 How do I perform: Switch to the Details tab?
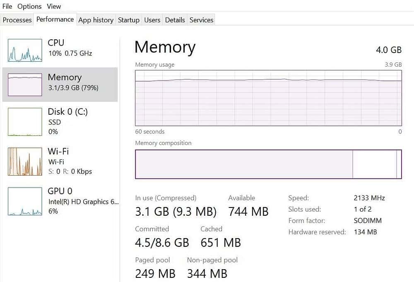[x=175, y=20]
